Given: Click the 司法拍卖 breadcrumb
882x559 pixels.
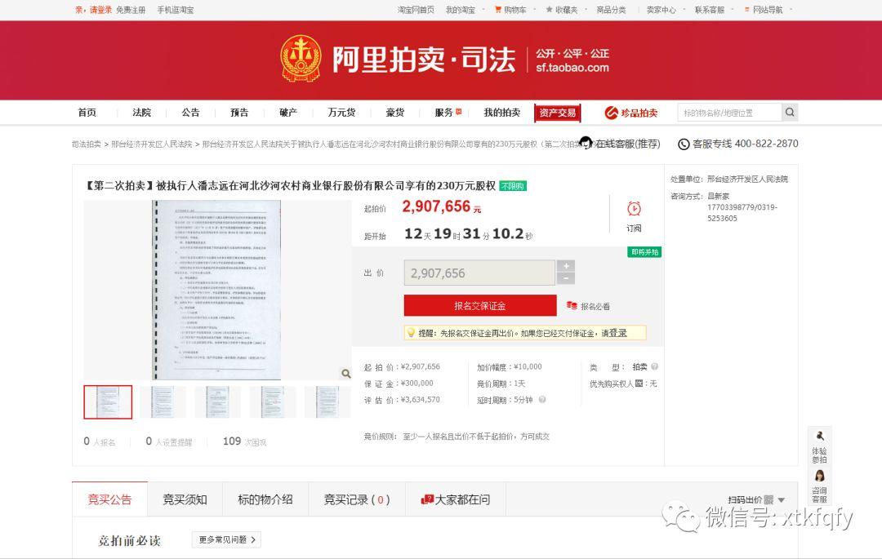Looking at the screenshot, I should click(x=86, y=144).
